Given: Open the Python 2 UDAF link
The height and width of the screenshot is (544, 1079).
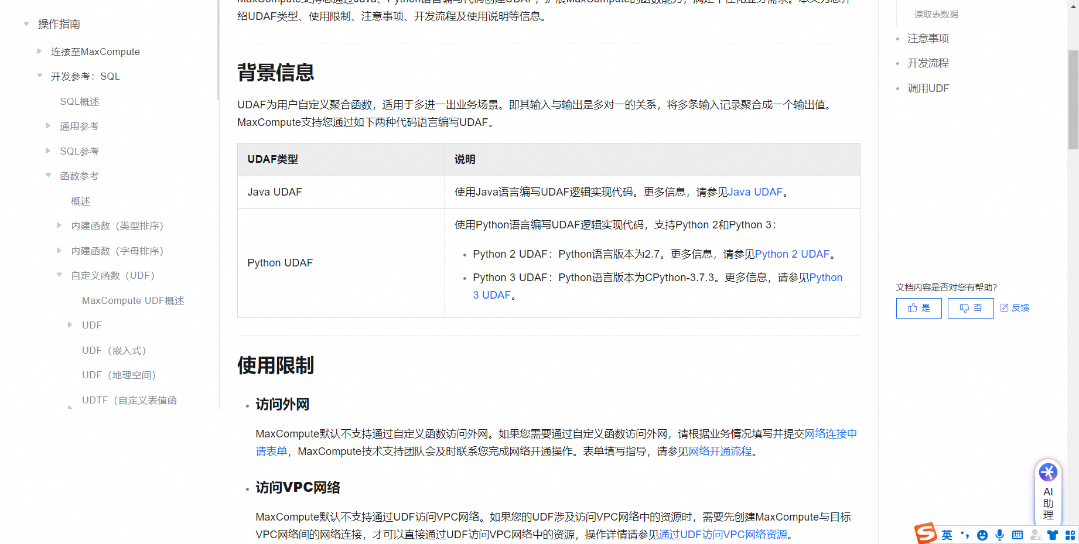Looking at the screenshot, I should tap(792, 254).
